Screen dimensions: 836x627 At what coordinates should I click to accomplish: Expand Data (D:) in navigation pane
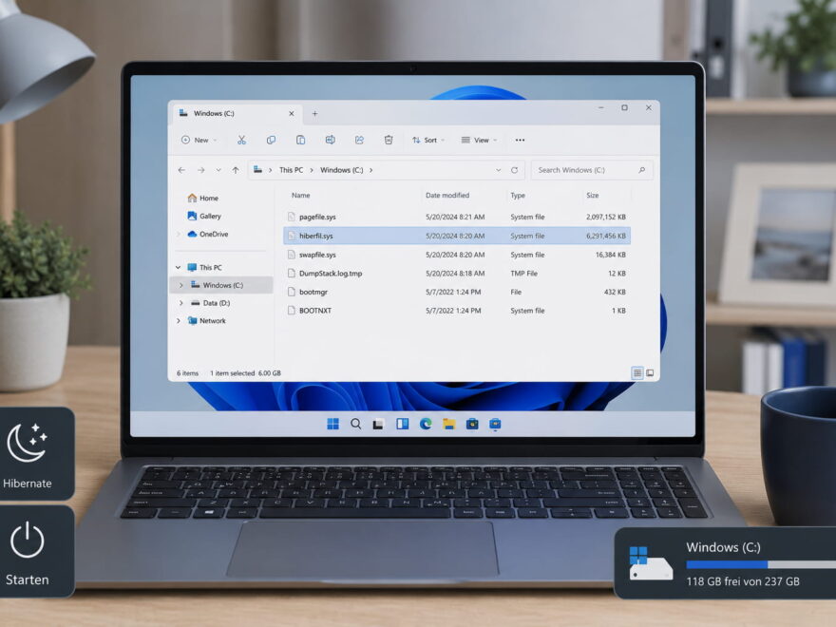coord(180,303)
